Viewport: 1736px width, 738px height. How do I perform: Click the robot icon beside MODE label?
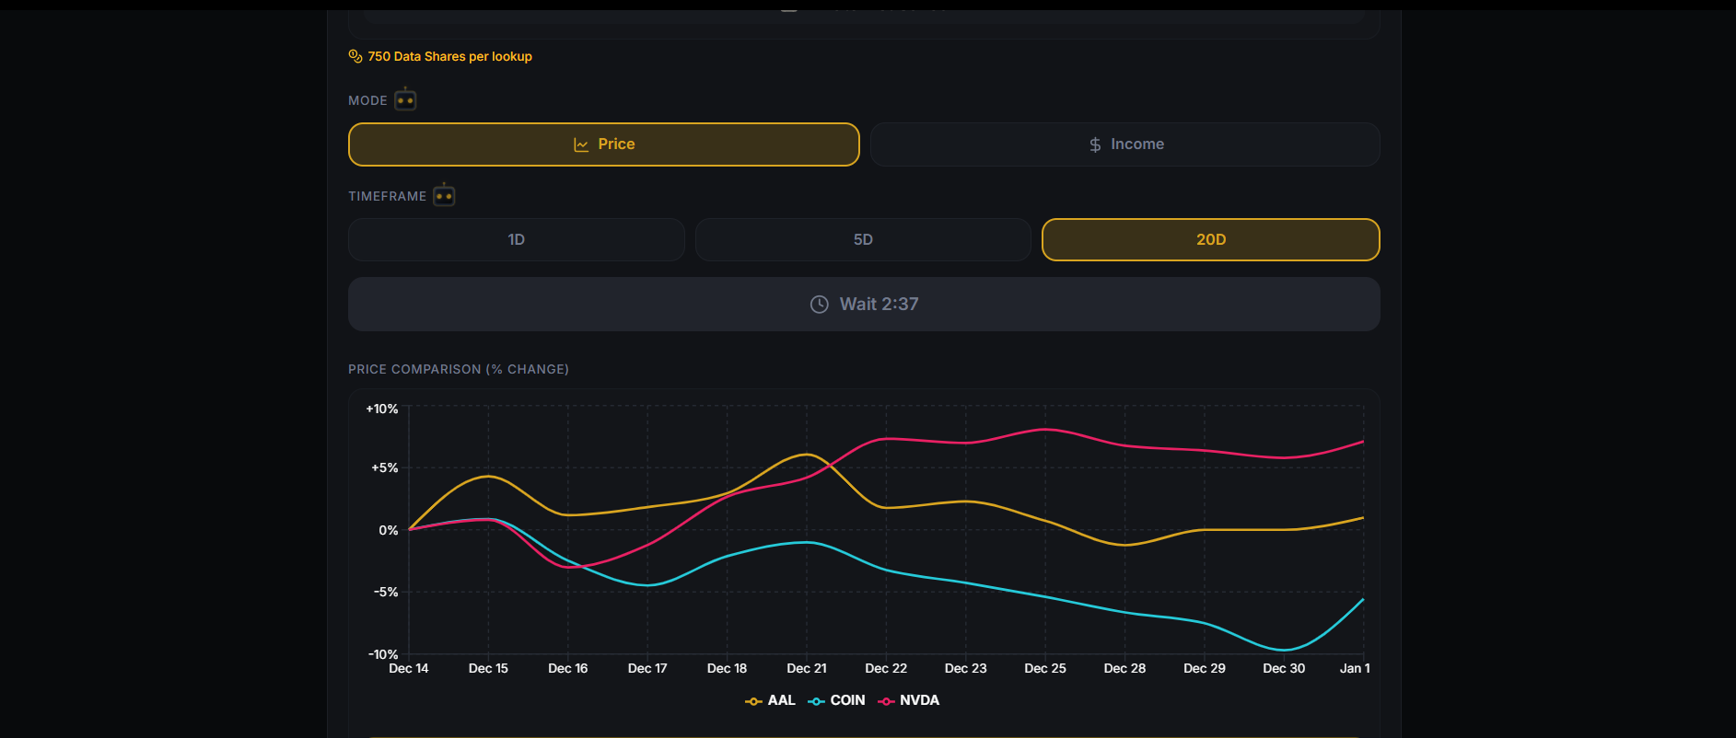click(405, 99)
